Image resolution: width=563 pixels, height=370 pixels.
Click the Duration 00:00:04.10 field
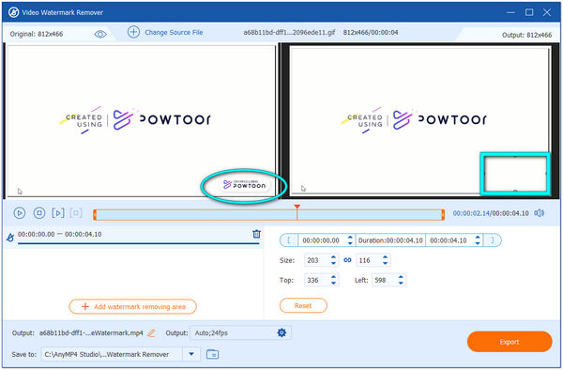coord(390,240)
